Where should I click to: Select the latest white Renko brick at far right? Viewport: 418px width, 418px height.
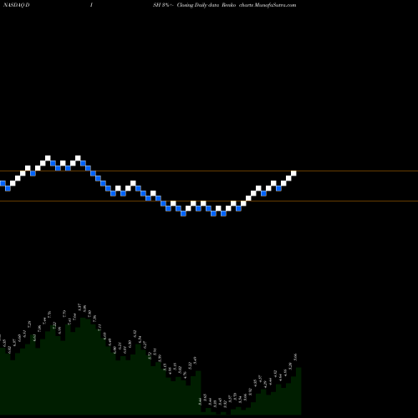pos(293,173)
